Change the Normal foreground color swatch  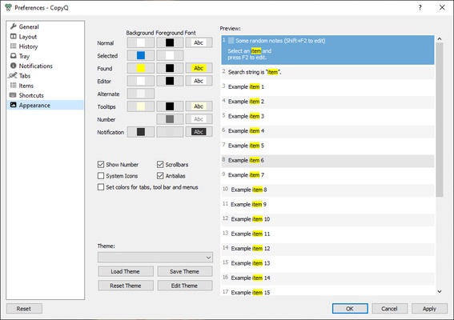click(x=170, y=42)
